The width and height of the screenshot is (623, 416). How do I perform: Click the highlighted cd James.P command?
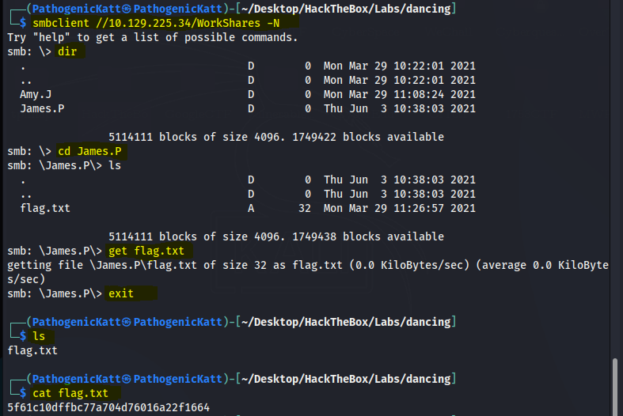click(89, 151)
